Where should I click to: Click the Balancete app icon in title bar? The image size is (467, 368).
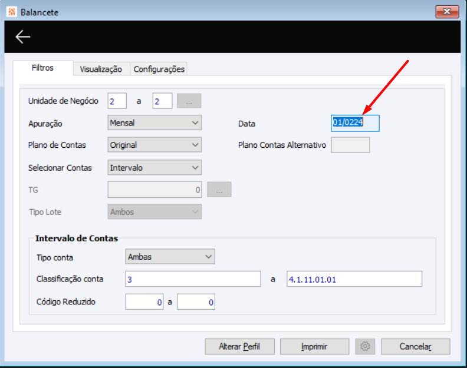tap(12, 12)
